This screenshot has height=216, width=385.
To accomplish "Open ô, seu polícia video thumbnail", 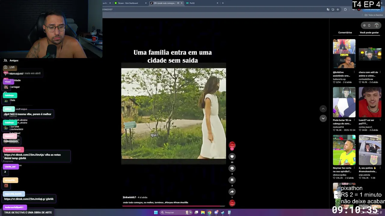I will point(370,150).
